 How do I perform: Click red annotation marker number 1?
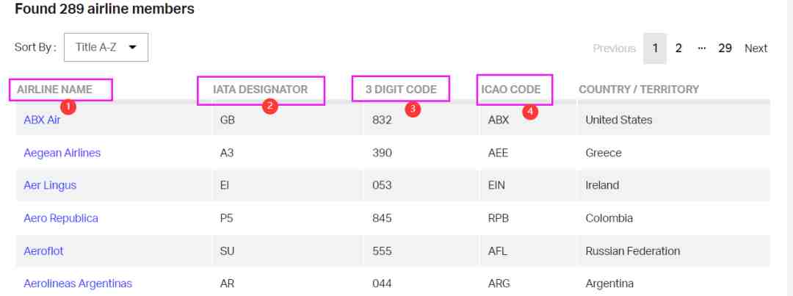[x=68, y=107]
